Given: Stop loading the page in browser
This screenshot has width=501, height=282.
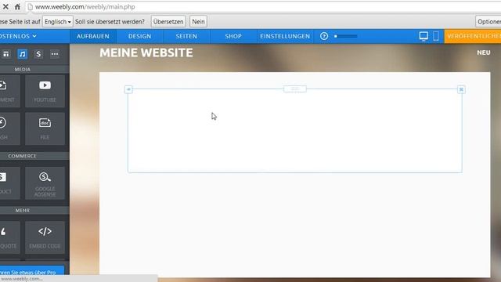Looking at the screenshot, I should (x=5, y=6).
